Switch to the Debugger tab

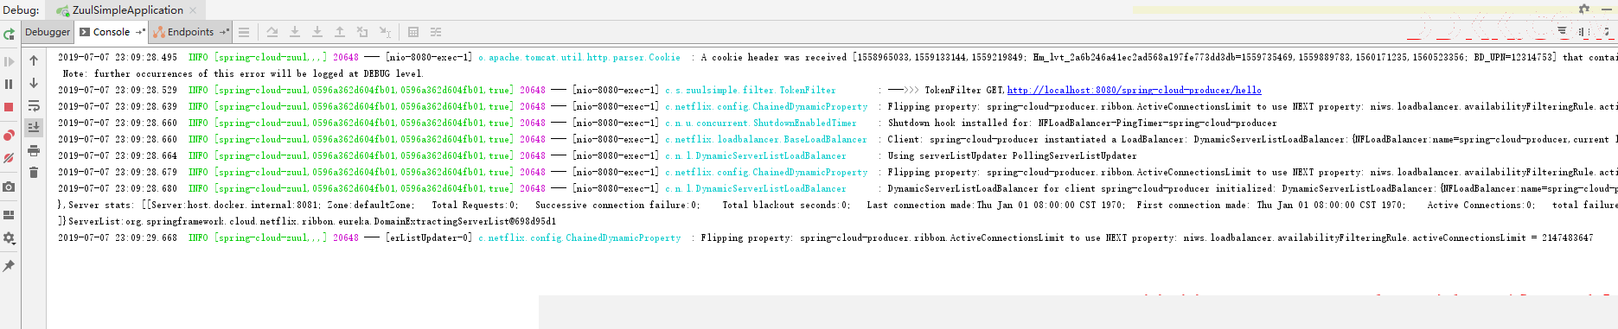pos(48,32)
